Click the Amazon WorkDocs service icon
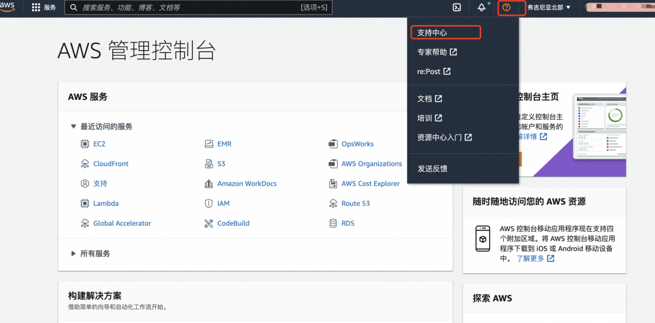 pyautogui.click(x=209, y=183)
